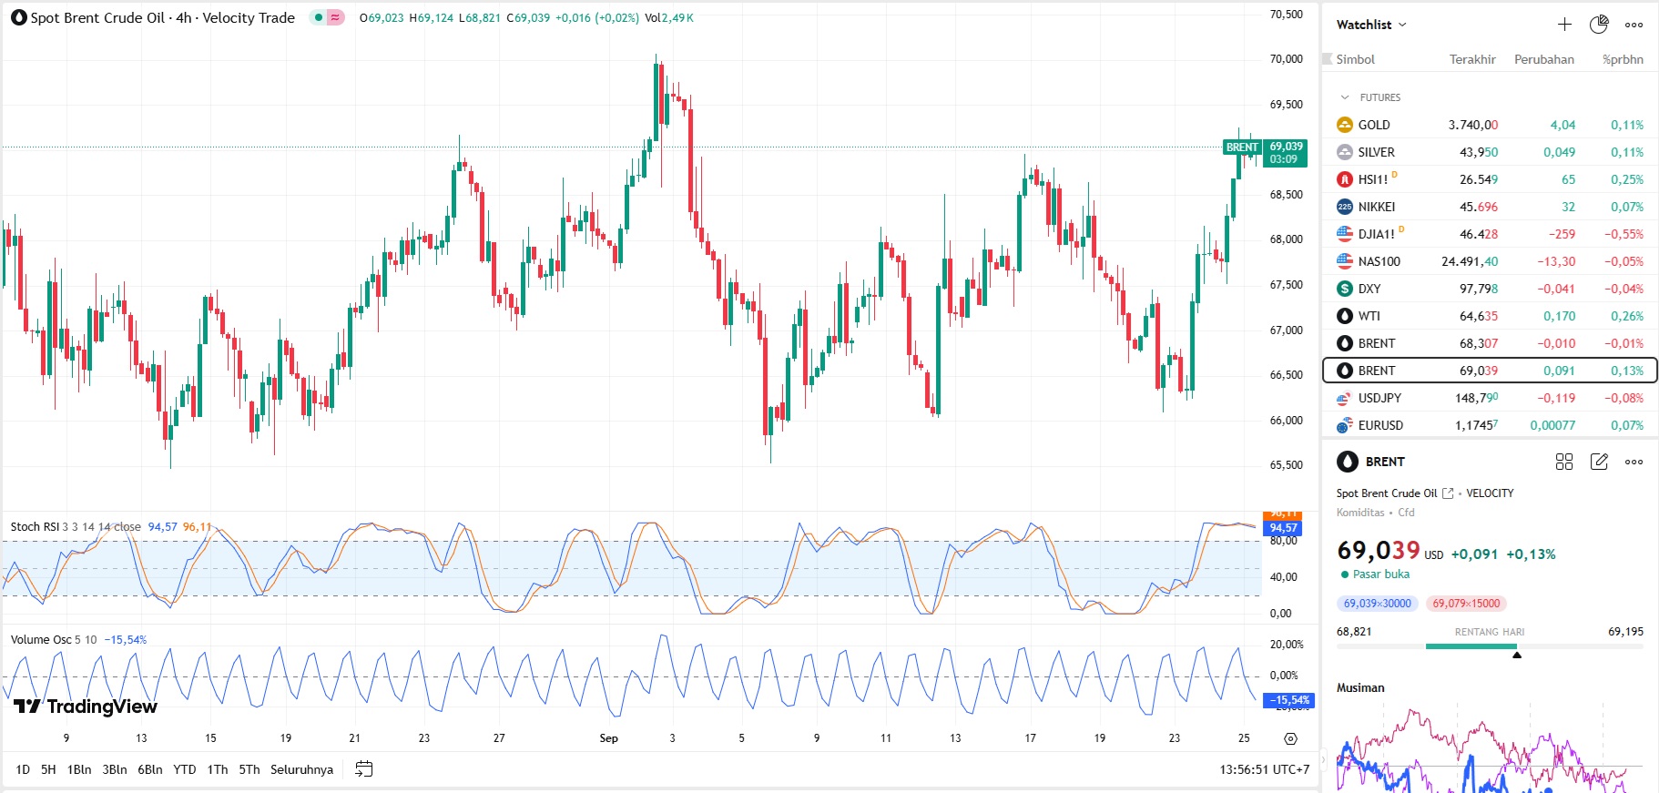Click the grid layout icon in BRENT details
Viewport: 1659px width, 793px height.
1564,462
